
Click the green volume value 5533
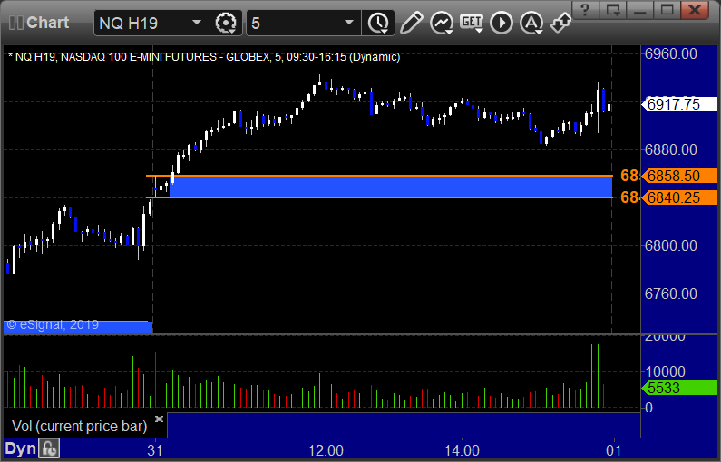(679, 388)
